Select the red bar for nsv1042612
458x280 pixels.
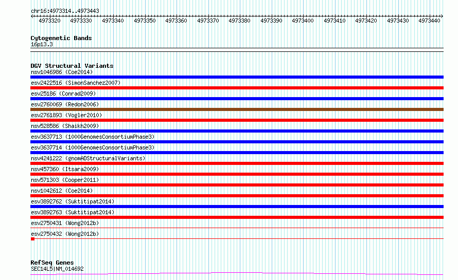tap(237, 196)
